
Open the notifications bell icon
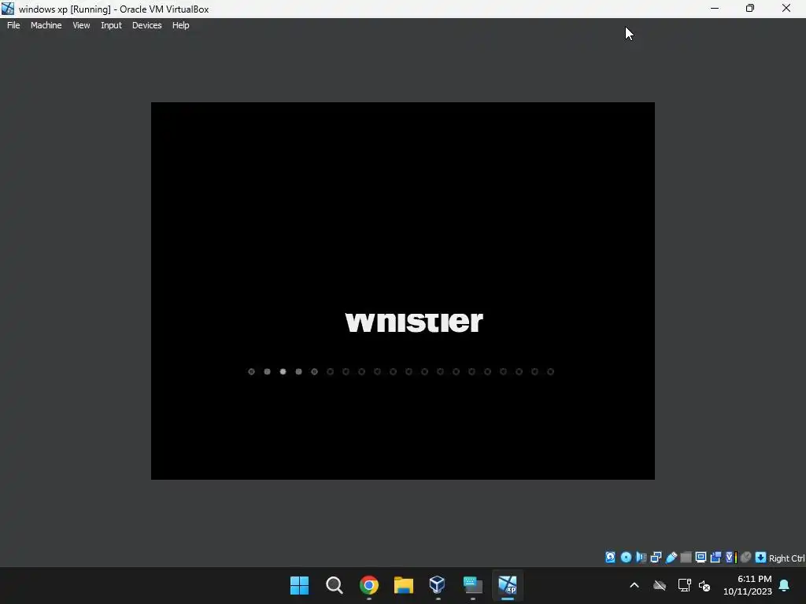[785, 585]
